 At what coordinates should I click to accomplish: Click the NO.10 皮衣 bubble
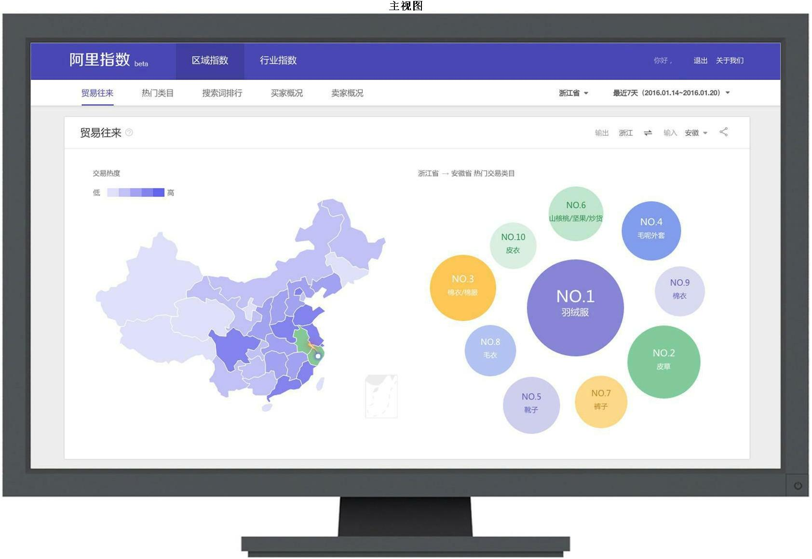coord(513,246)
